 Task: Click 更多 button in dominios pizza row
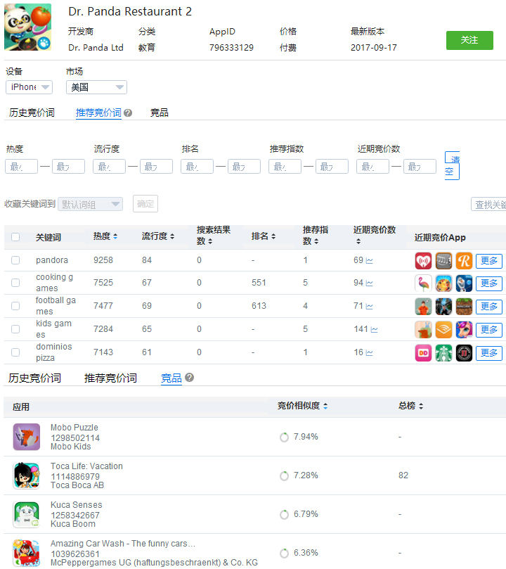488,353
